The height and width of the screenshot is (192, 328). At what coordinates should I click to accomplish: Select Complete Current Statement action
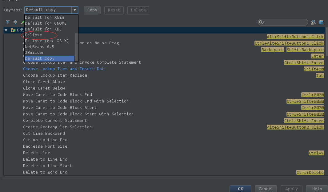[x=55, y=121]
